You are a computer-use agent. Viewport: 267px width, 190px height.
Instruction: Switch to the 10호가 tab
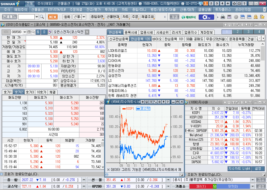pyautogui.click(x=42, y=92)
